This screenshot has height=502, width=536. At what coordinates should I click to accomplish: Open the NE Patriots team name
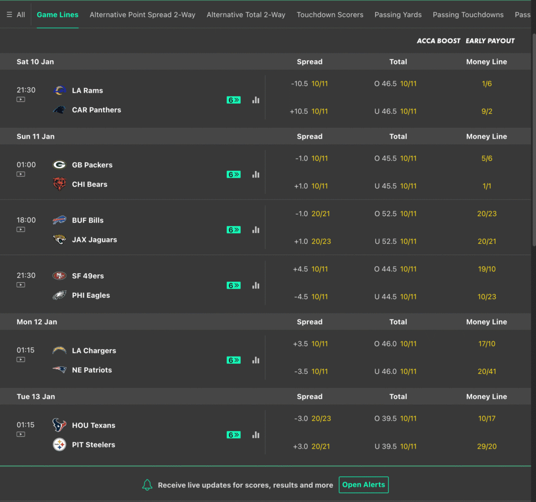[92, 370]
